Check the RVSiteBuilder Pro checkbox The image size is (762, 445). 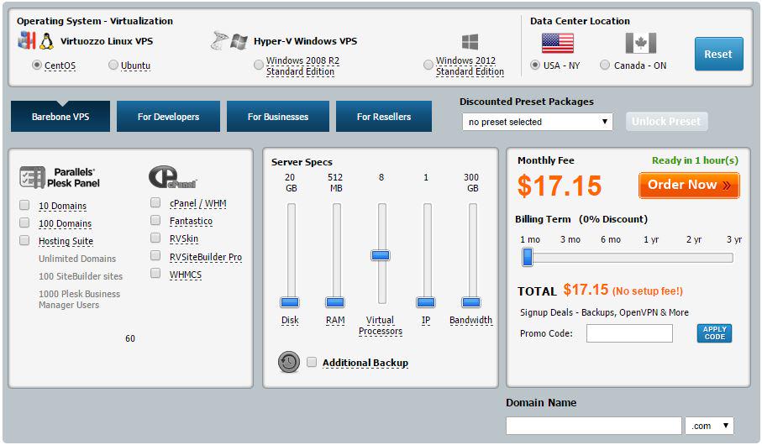coord(155,255)
